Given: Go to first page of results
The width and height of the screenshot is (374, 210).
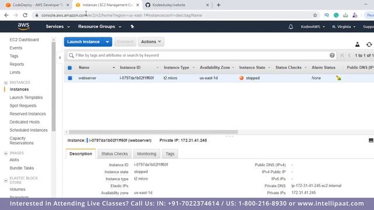Looking at the screenshot, I should 342,55.
